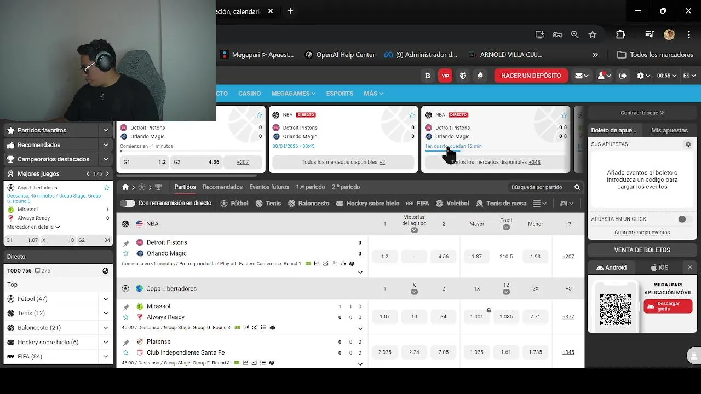This screenshot has height=394, width=701.
Task: Click HACER UN DEPÓSITO button
Action: [531, 76]
